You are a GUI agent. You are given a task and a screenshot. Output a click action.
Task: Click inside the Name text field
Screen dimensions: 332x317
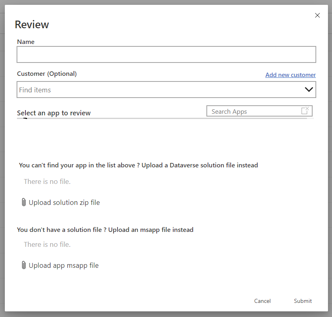166,54
